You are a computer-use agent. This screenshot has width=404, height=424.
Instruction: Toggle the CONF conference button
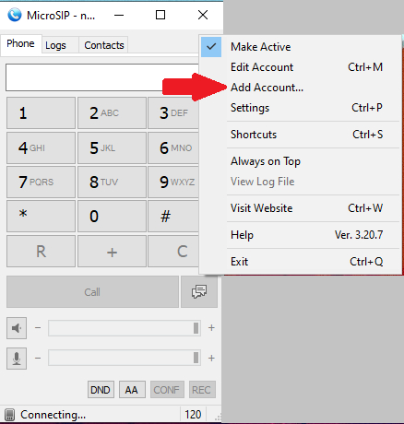(x=167, y=390)
